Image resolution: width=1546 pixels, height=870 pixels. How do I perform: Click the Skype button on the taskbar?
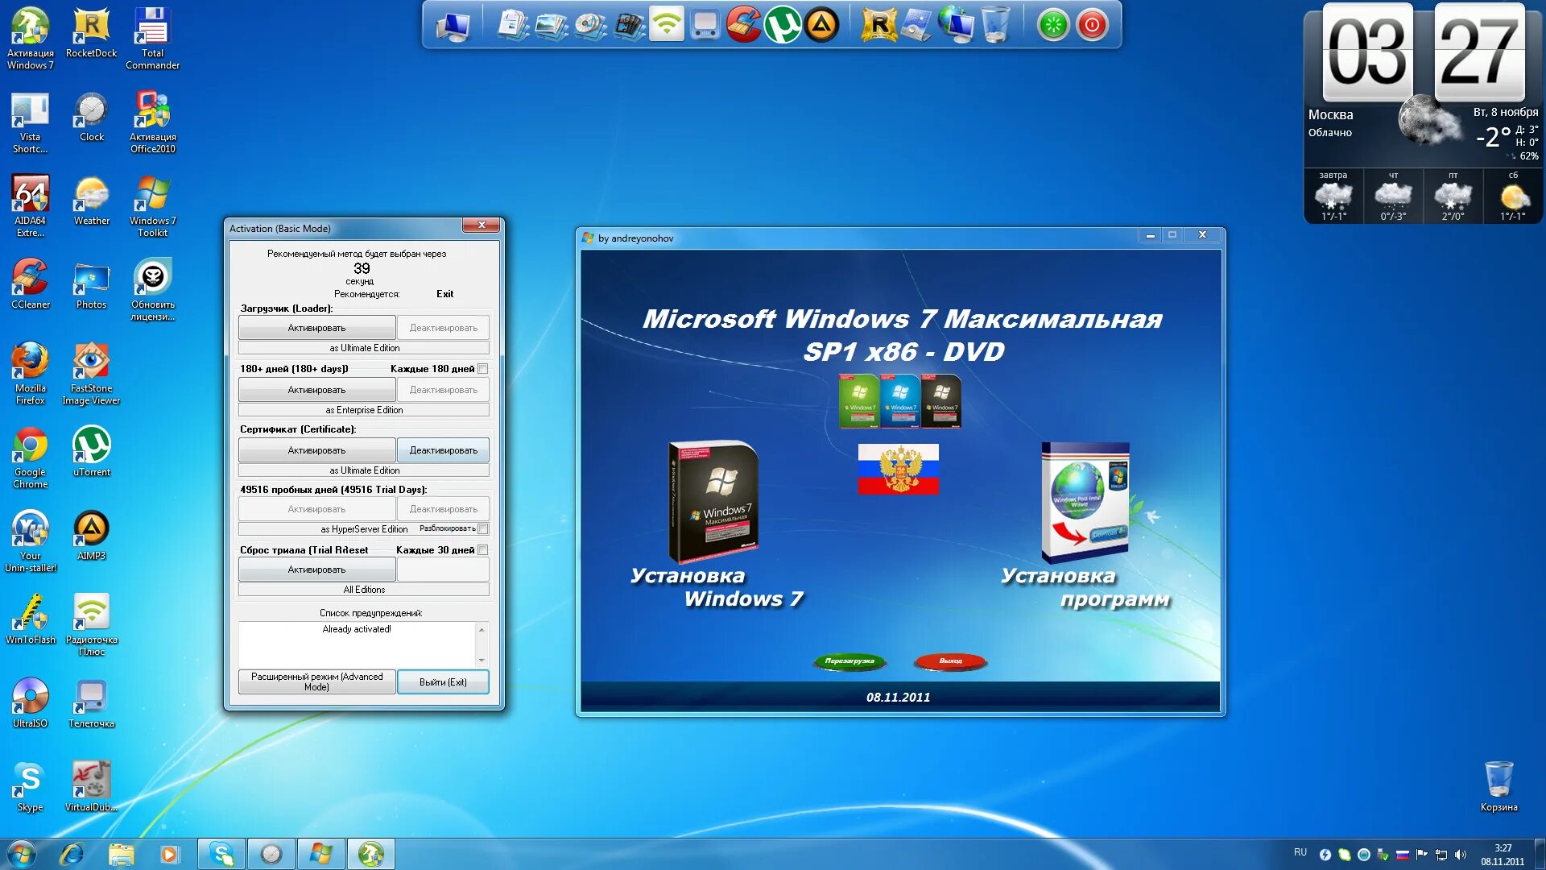(x=221, y=854)
